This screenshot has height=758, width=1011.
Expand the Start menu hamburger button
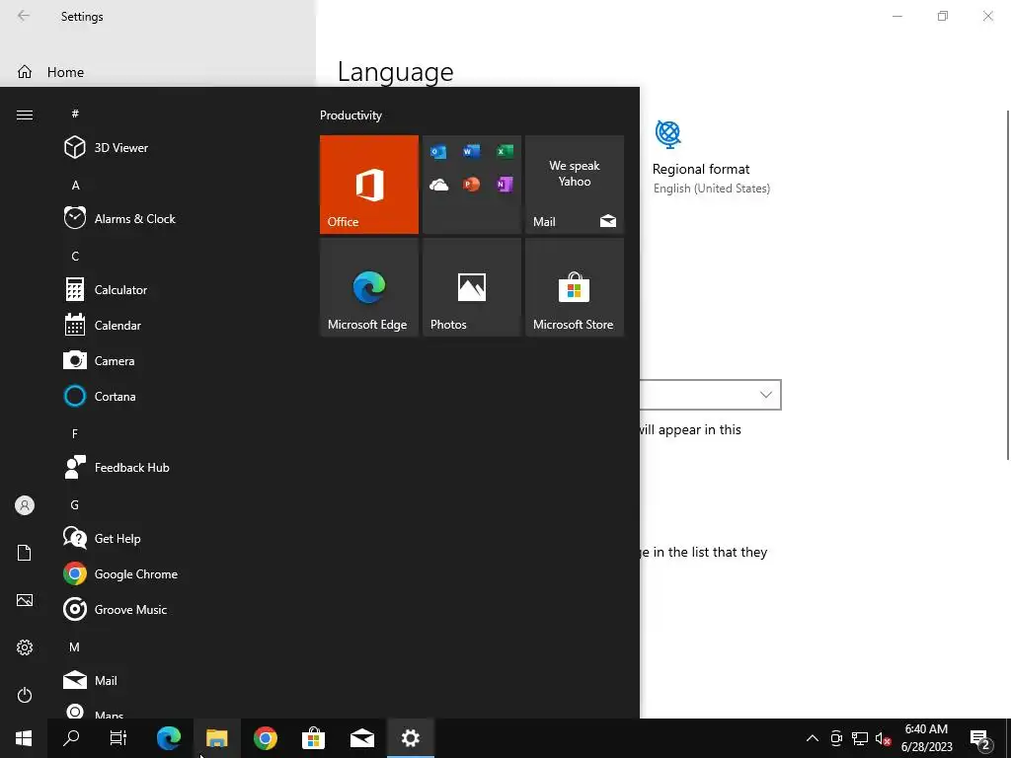(25, 114)
